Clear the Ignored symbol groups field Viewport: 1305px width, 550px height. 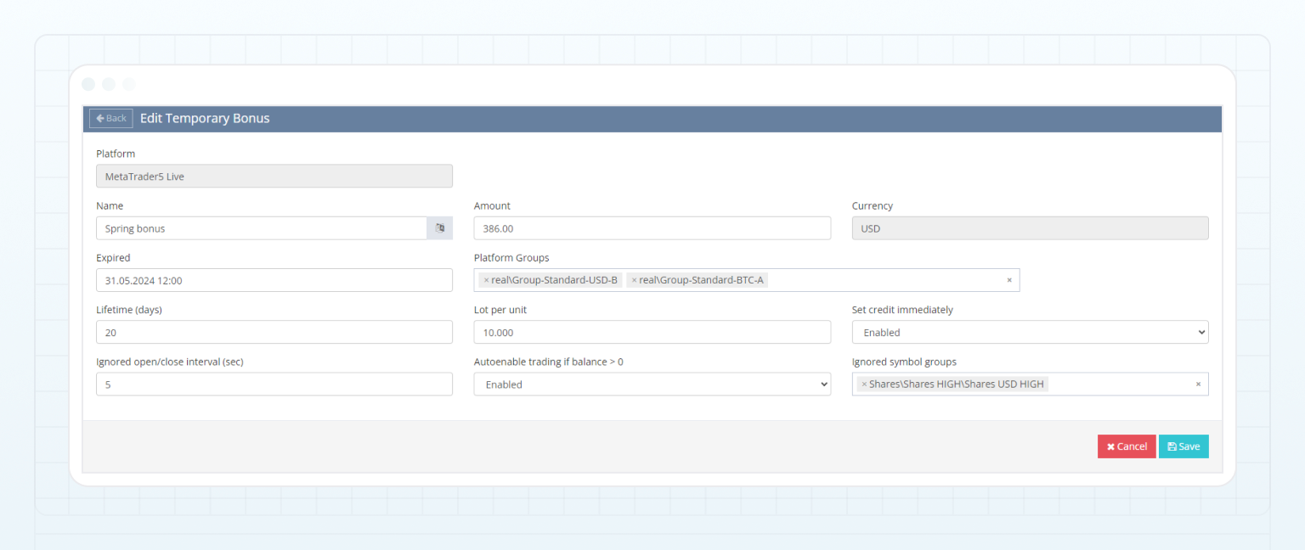pos(1198,384)
